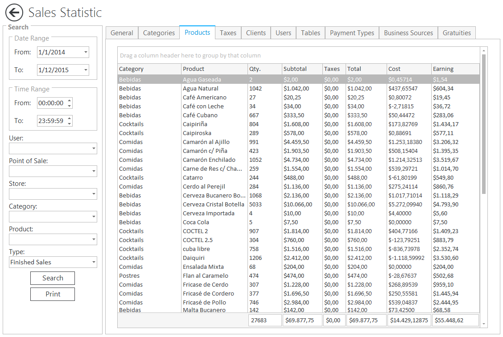Screen dimensions: 503x337
Task: Expand the Point of Sale dropdown
Action: (x=93, y=171)
